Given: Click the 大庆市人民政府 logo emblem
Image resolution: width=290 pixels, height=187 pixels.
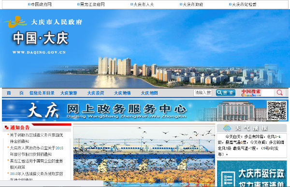Looking at the screenshot, I should click(15, 22).
